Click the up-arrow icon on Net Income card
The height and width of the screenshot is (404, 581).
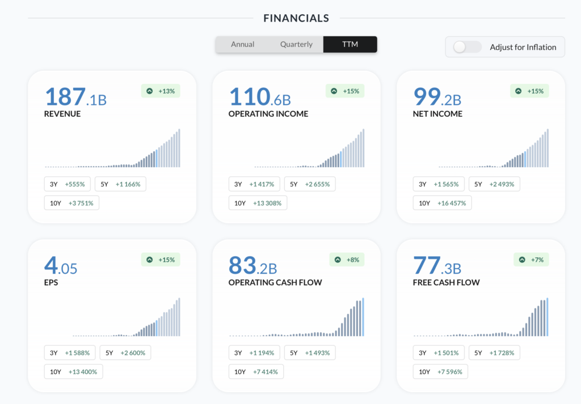click(x=519, y=91)
